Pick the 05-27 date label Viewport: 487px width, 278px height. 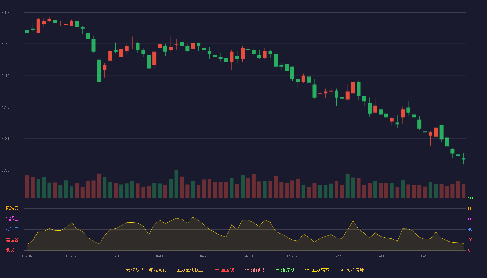pos(336,256)
